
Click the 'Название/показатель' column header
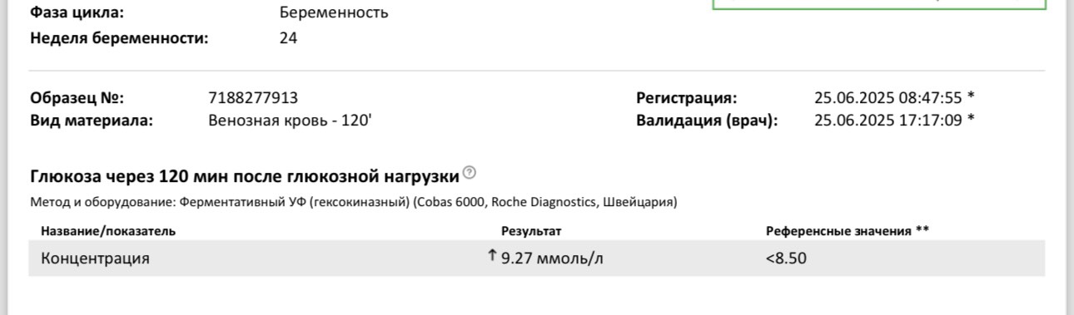click(x=108, y=231)
